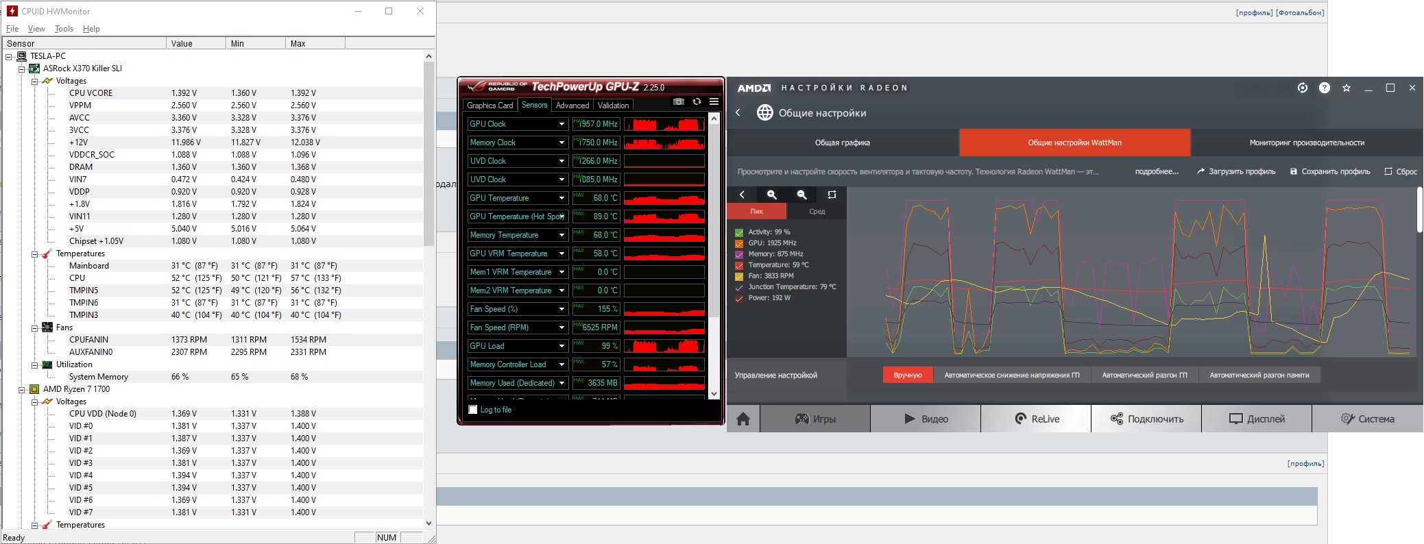
Task: Open Memory Controller Load sensor dropdown
Action: point(562,364)
